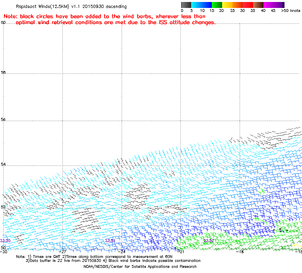
Task: Click the legend scale label '45'
Action: 273,11
